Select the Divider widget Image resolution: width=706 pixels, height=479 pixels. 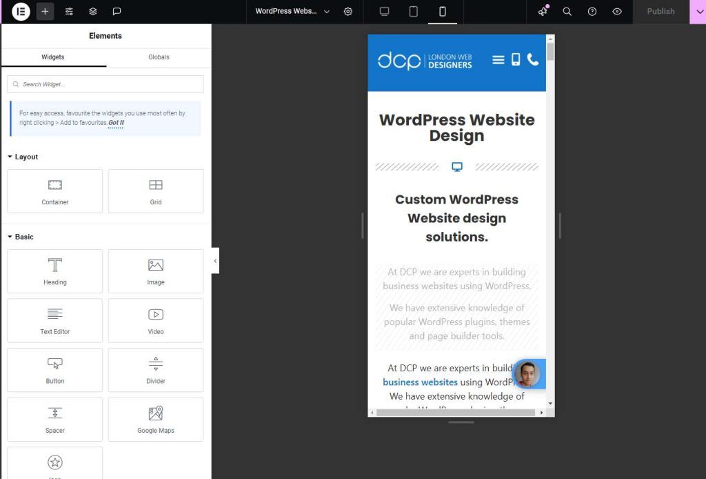[x=156, y=370]
